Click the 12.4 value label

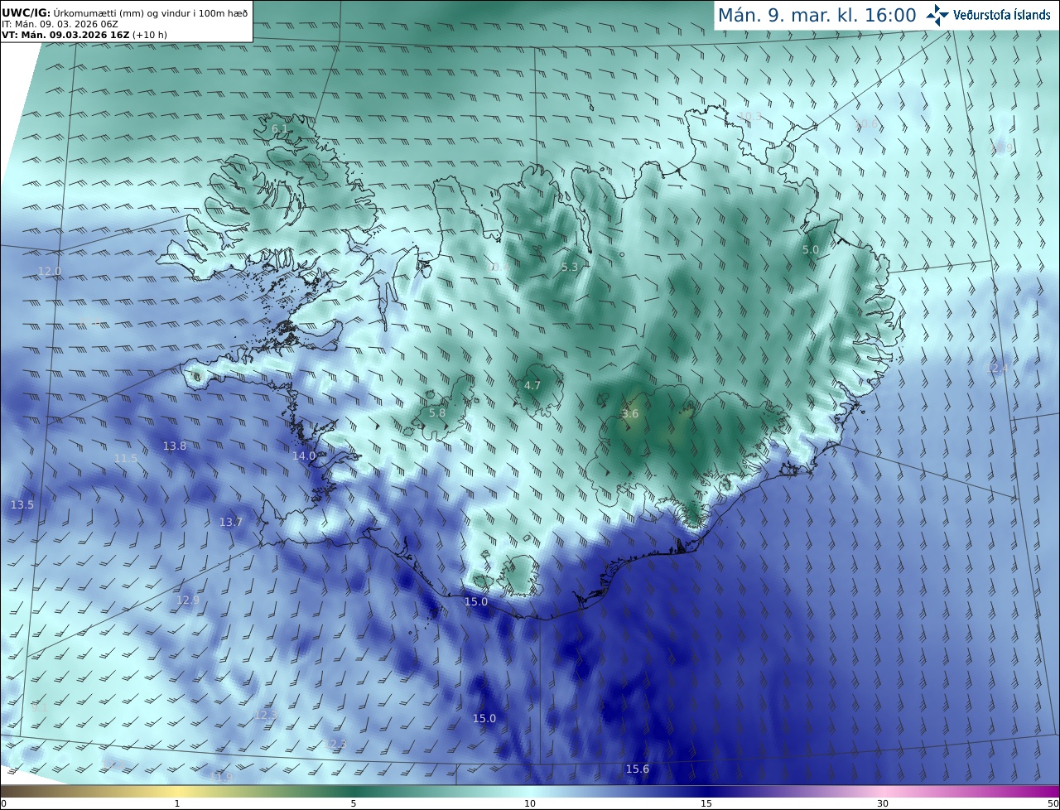998,367
